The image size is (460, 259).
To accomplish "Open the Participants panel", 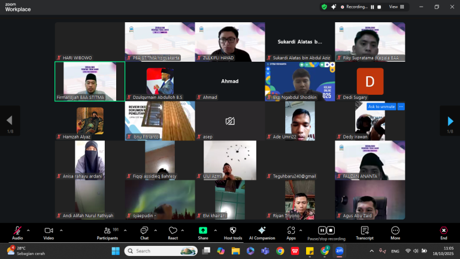I will click(x=107, y=231).
